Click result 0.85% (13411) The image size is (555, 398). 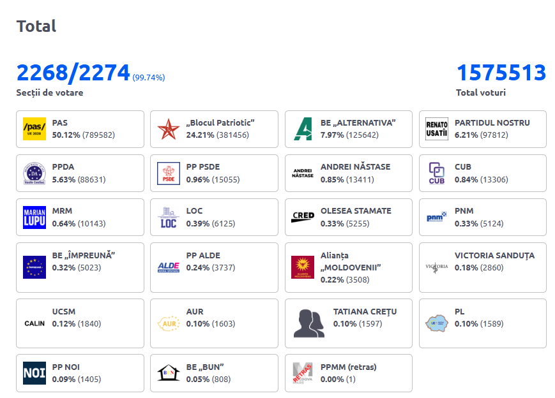[x=347, y=180]
